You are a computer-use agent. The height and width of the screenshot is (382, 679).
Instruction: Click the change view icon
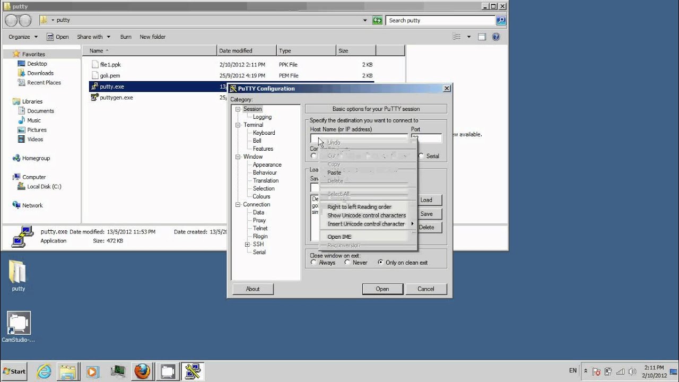point(457,37)
